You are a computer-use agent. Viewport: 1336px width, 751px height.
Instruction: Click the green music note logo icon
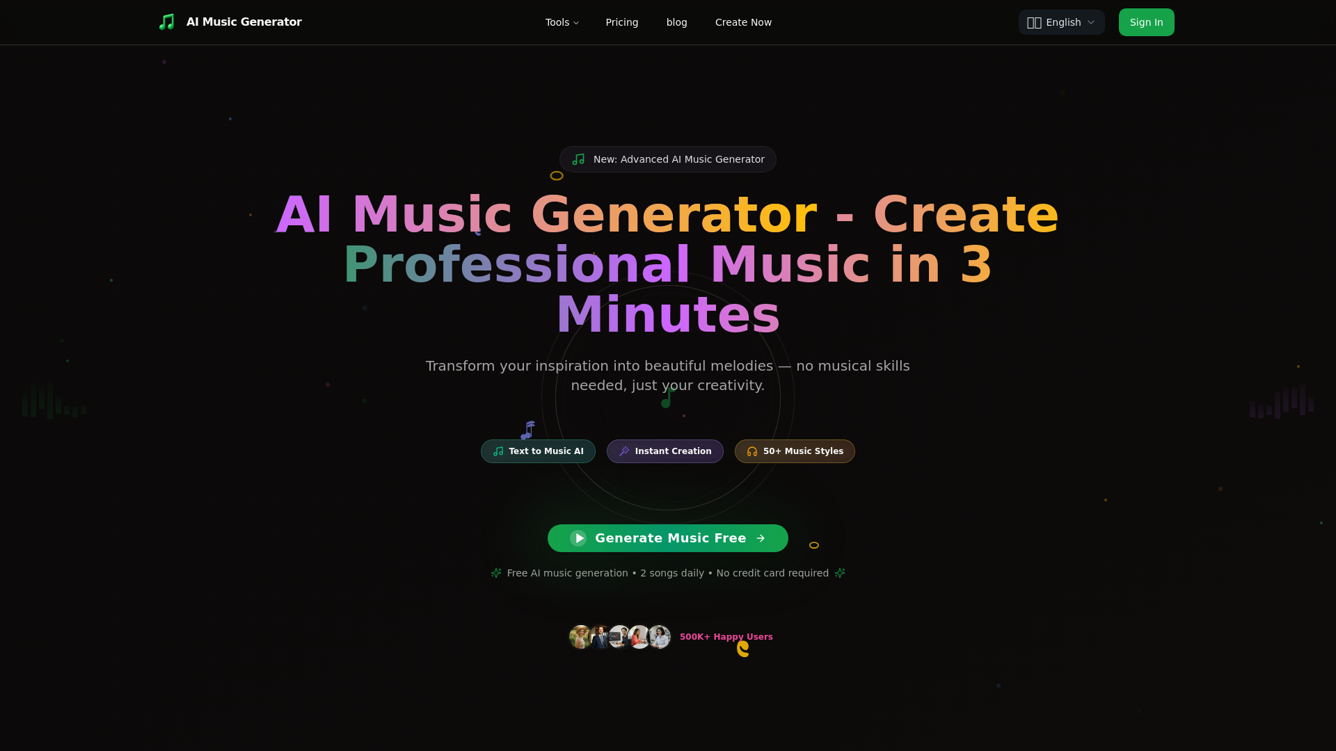[x=166, y=22]
